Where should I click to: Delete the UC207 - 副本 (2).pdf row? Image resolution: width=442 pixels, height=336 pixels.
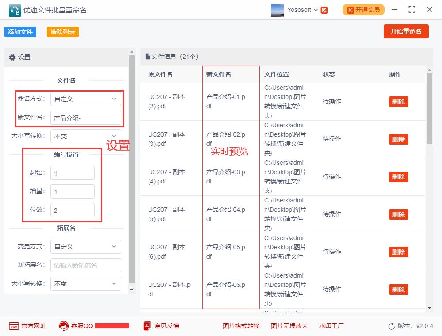[398, 102]
